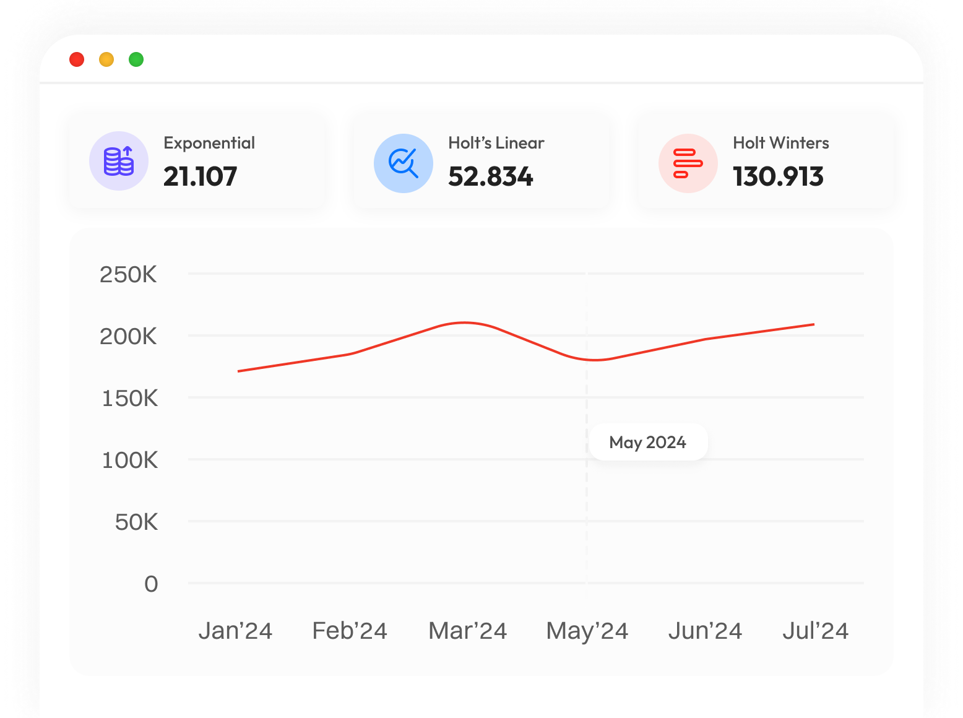The image size is (963, 718).
Task: Click the chart magnifier Holt's Linear icon
Action: point(404,163)
